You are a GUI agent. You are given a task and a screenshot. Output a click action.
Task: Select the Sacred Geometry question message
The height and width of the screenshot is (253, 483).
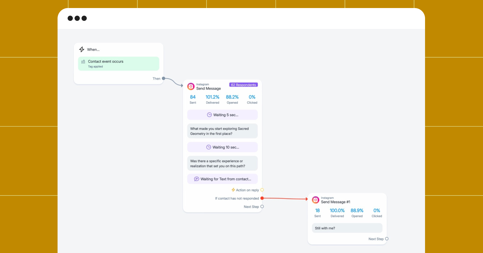222,131
